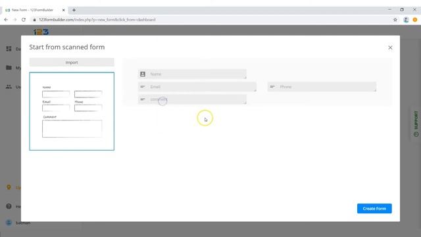Viewport: 421px width, 237px height.
Task: Click the address bar URL
Action: (97, 20)
